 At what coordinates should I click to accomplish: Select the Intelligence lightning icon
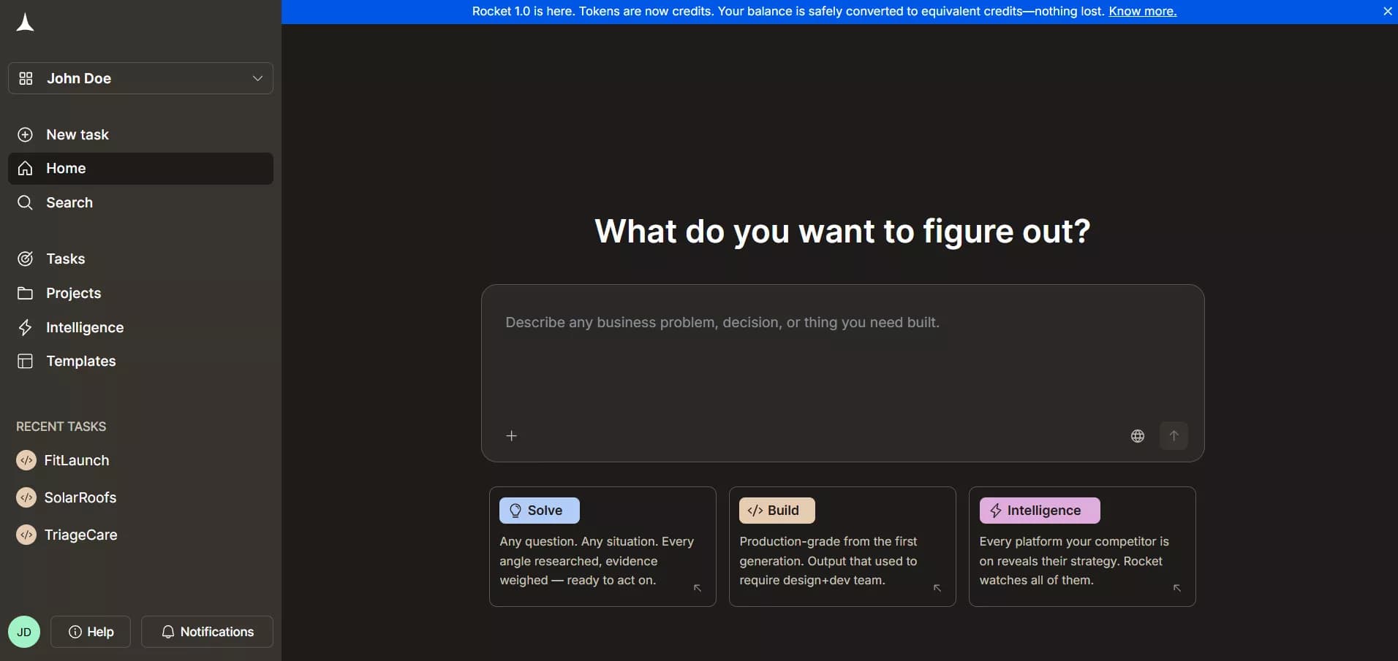(x=26, y=328)
